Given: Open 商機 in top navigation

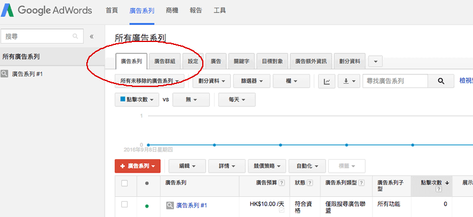Looking at the screenshot, I should pyautogui.click(x=172, y=11).
